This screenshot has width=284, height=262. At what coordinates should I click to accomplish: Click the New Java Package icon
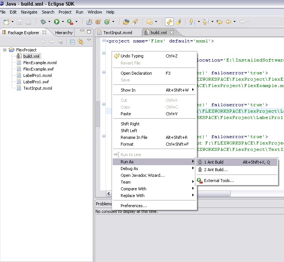98,22
